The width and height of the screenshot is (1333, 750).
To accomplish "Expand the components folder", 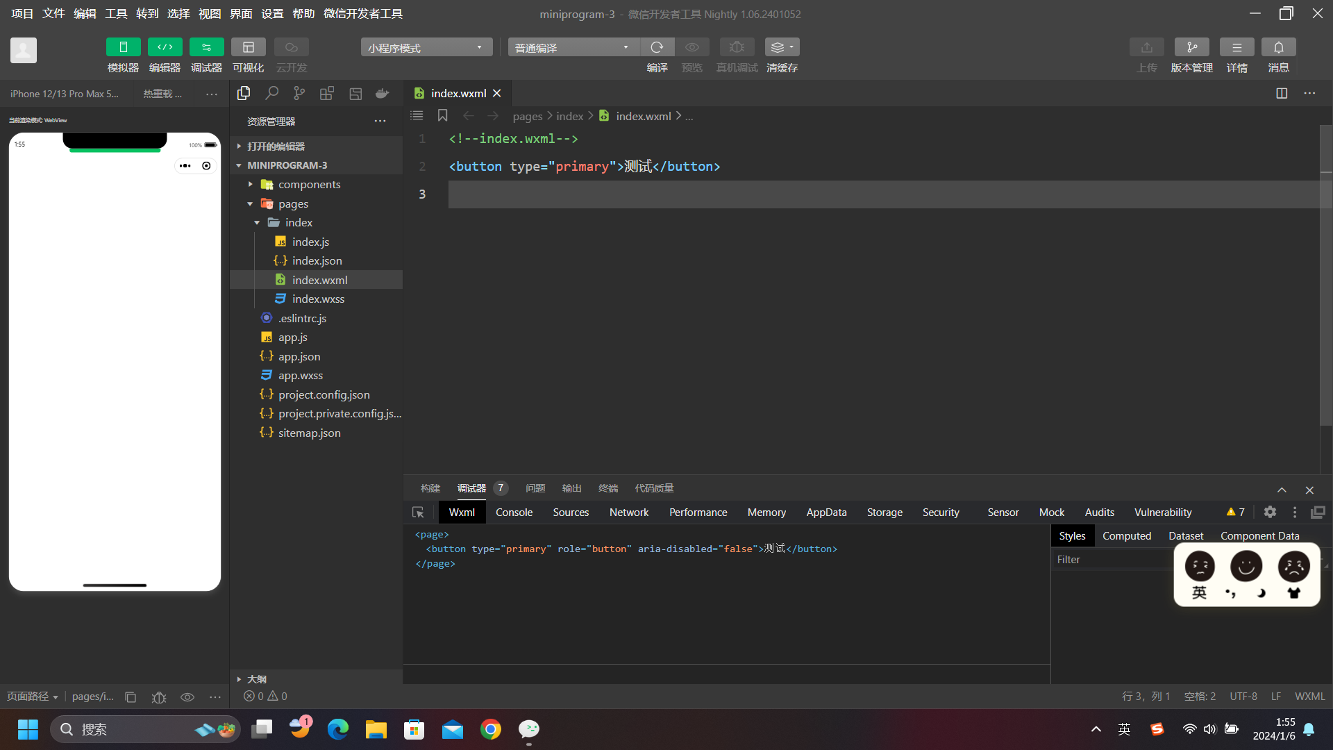I will (x=308, y=184).
